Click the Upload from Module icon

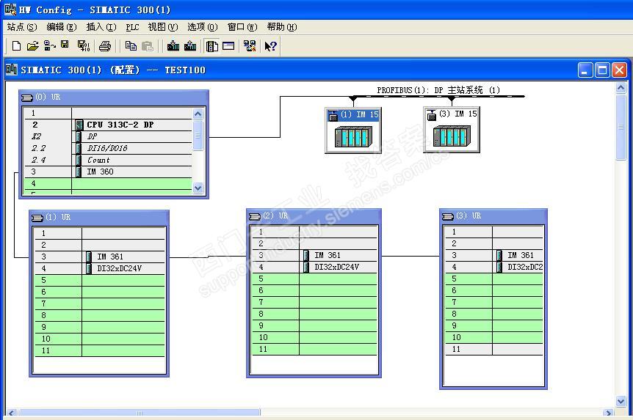pos(190,46)
